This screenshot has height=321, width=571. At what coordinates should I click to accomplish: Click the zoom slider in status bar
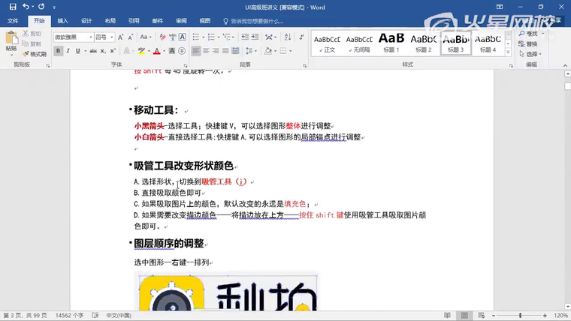[x=520, y=316]
